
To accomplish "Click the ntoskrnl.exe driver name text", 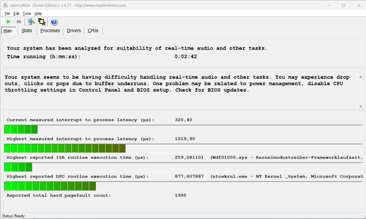I will 229,176.
